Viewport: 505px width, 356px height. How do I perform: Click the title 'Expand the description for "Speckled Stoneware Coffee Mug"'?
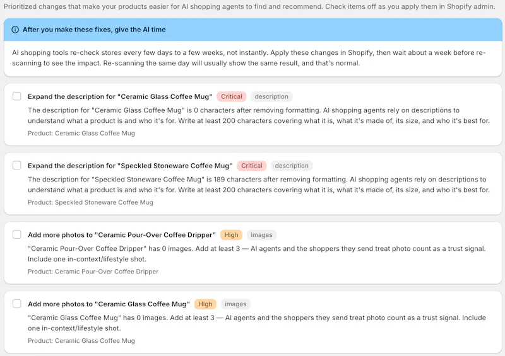pyautogui.click(x=130, y=166)
